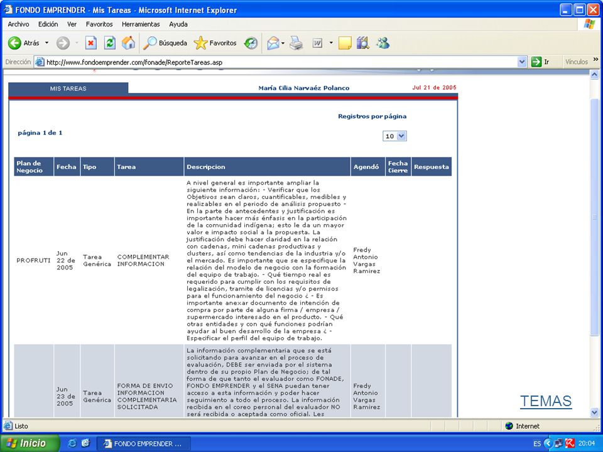603x452 pixels.
Task: Click the Agendó column header
Action: (368, 167)
